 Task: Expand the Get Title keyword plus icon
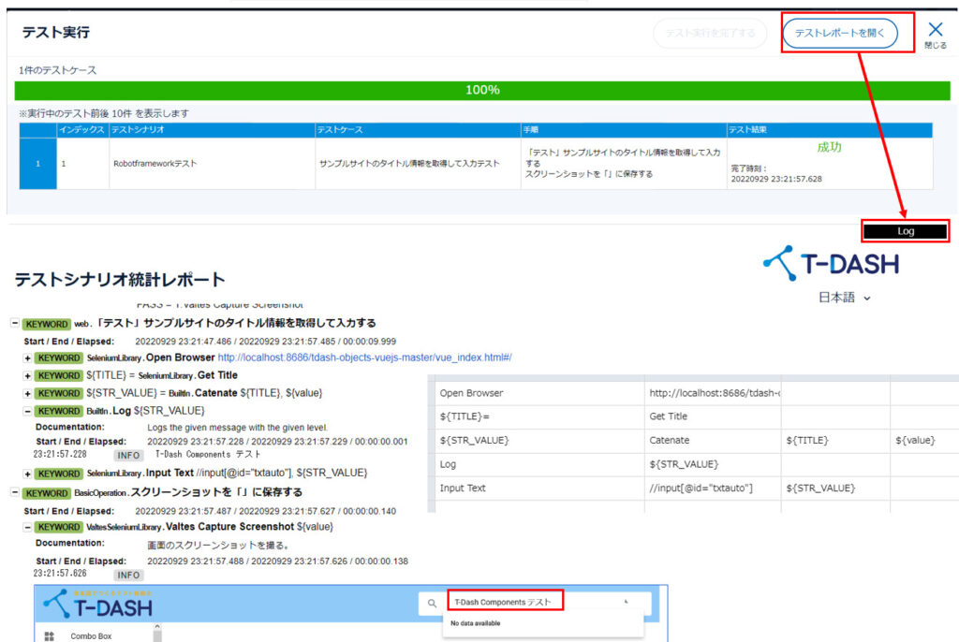point(28,375)
